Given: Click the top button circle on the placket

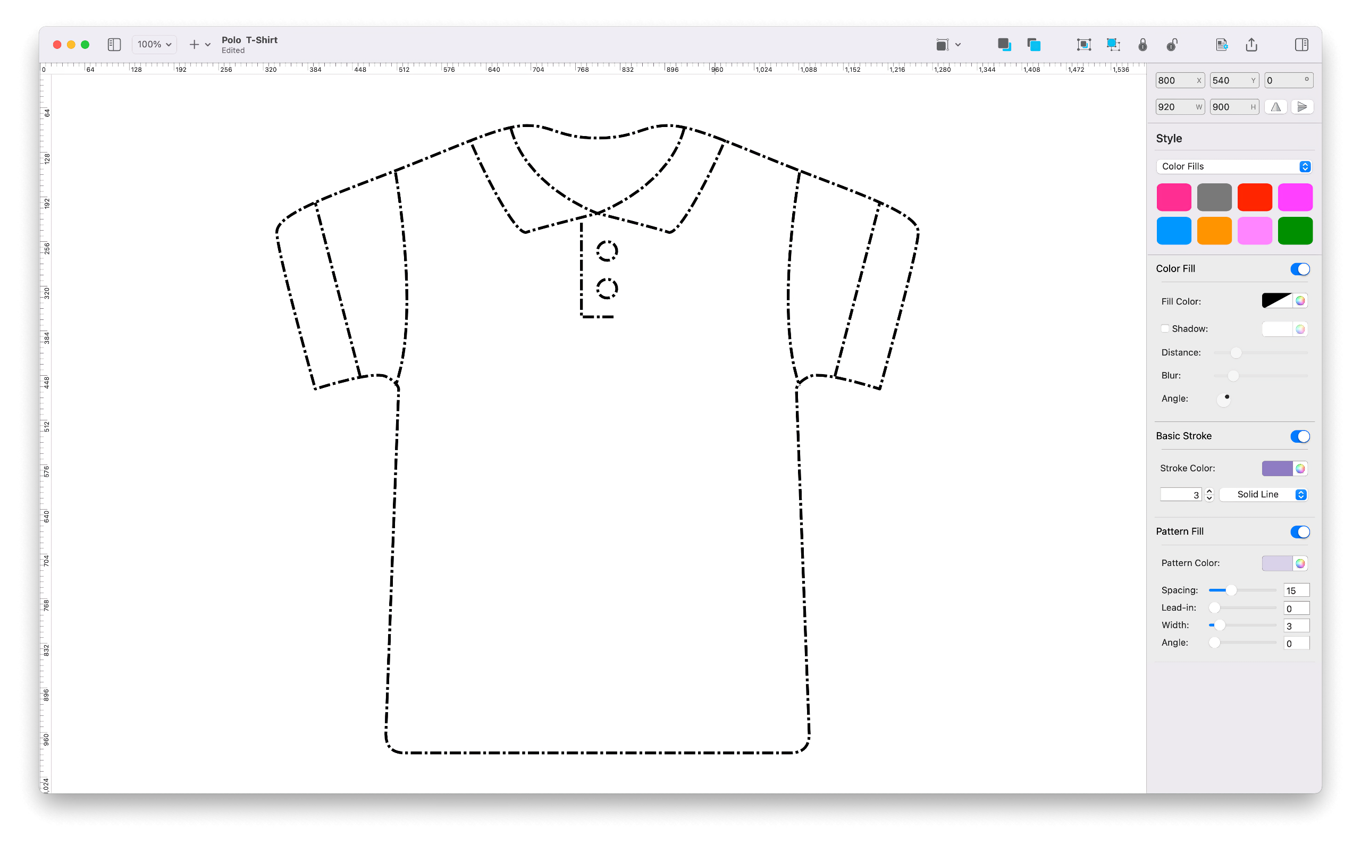Looking at the screenshot, I should click(607, 251).
